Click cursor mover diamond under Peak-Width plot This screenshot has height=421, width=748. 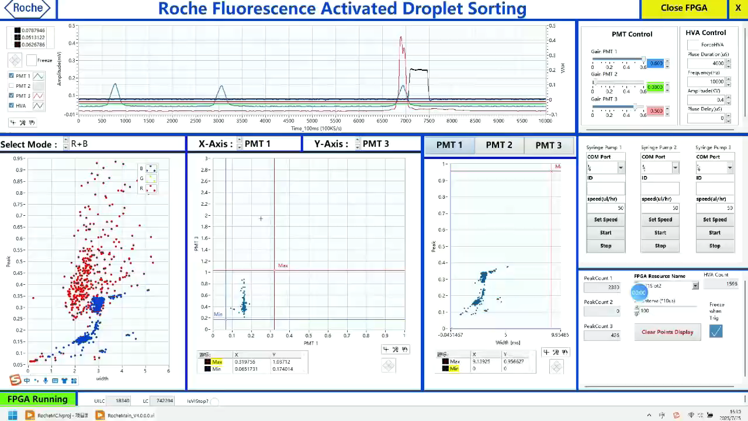pos(556,366)
